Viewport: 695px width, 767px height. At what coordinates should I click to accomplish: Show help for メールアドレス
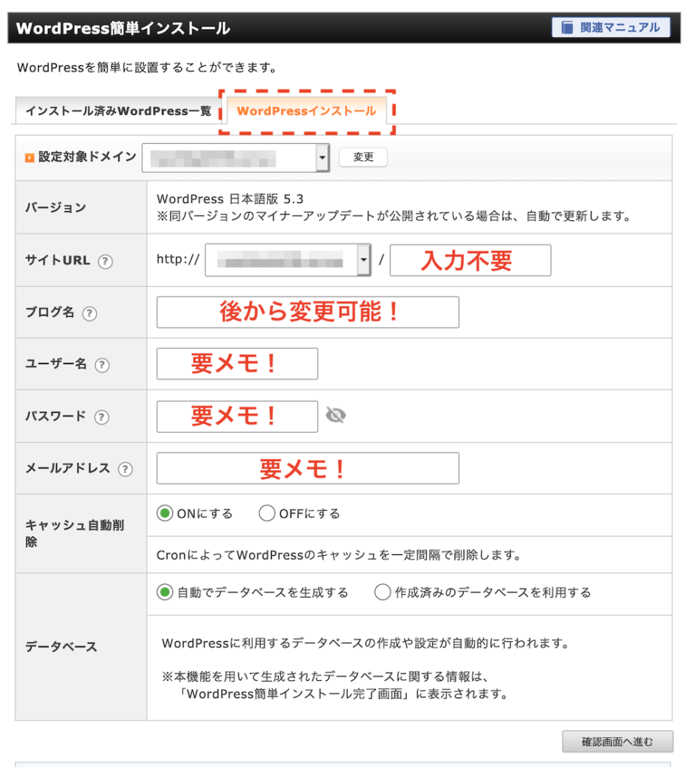click(126, 470)
